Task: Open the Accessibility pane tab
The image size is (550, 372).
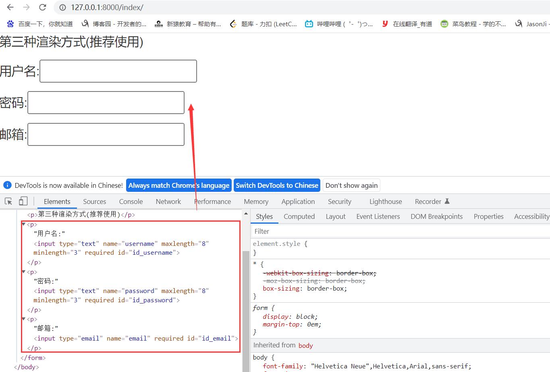Action: point(531,216)
